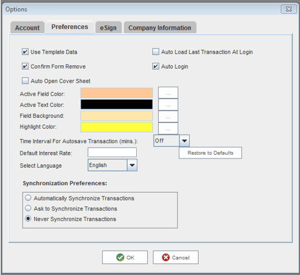Click the 'Highlight Color:' label

click(x=38, y=127)
